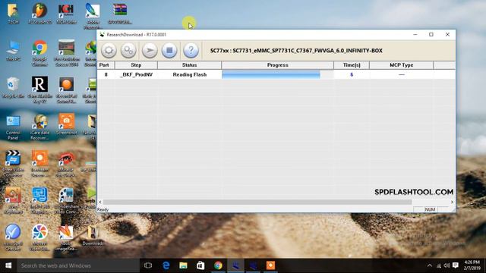Open the NCH Suite desktop shortcut
Screen dimensions: 486x273
pyautogui.click(x=66, y=14)
